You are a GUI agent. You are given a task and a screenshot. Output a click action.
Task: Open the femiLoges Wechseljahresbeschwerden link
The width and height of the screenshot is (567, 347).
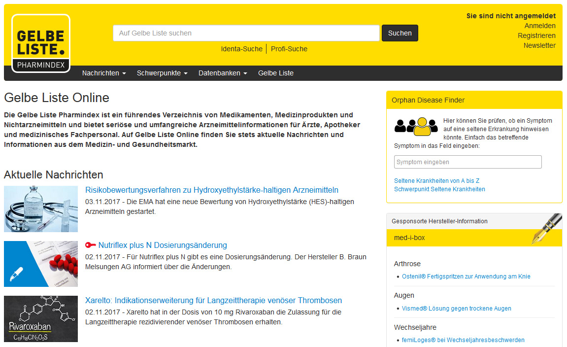(x=463, y=340)
